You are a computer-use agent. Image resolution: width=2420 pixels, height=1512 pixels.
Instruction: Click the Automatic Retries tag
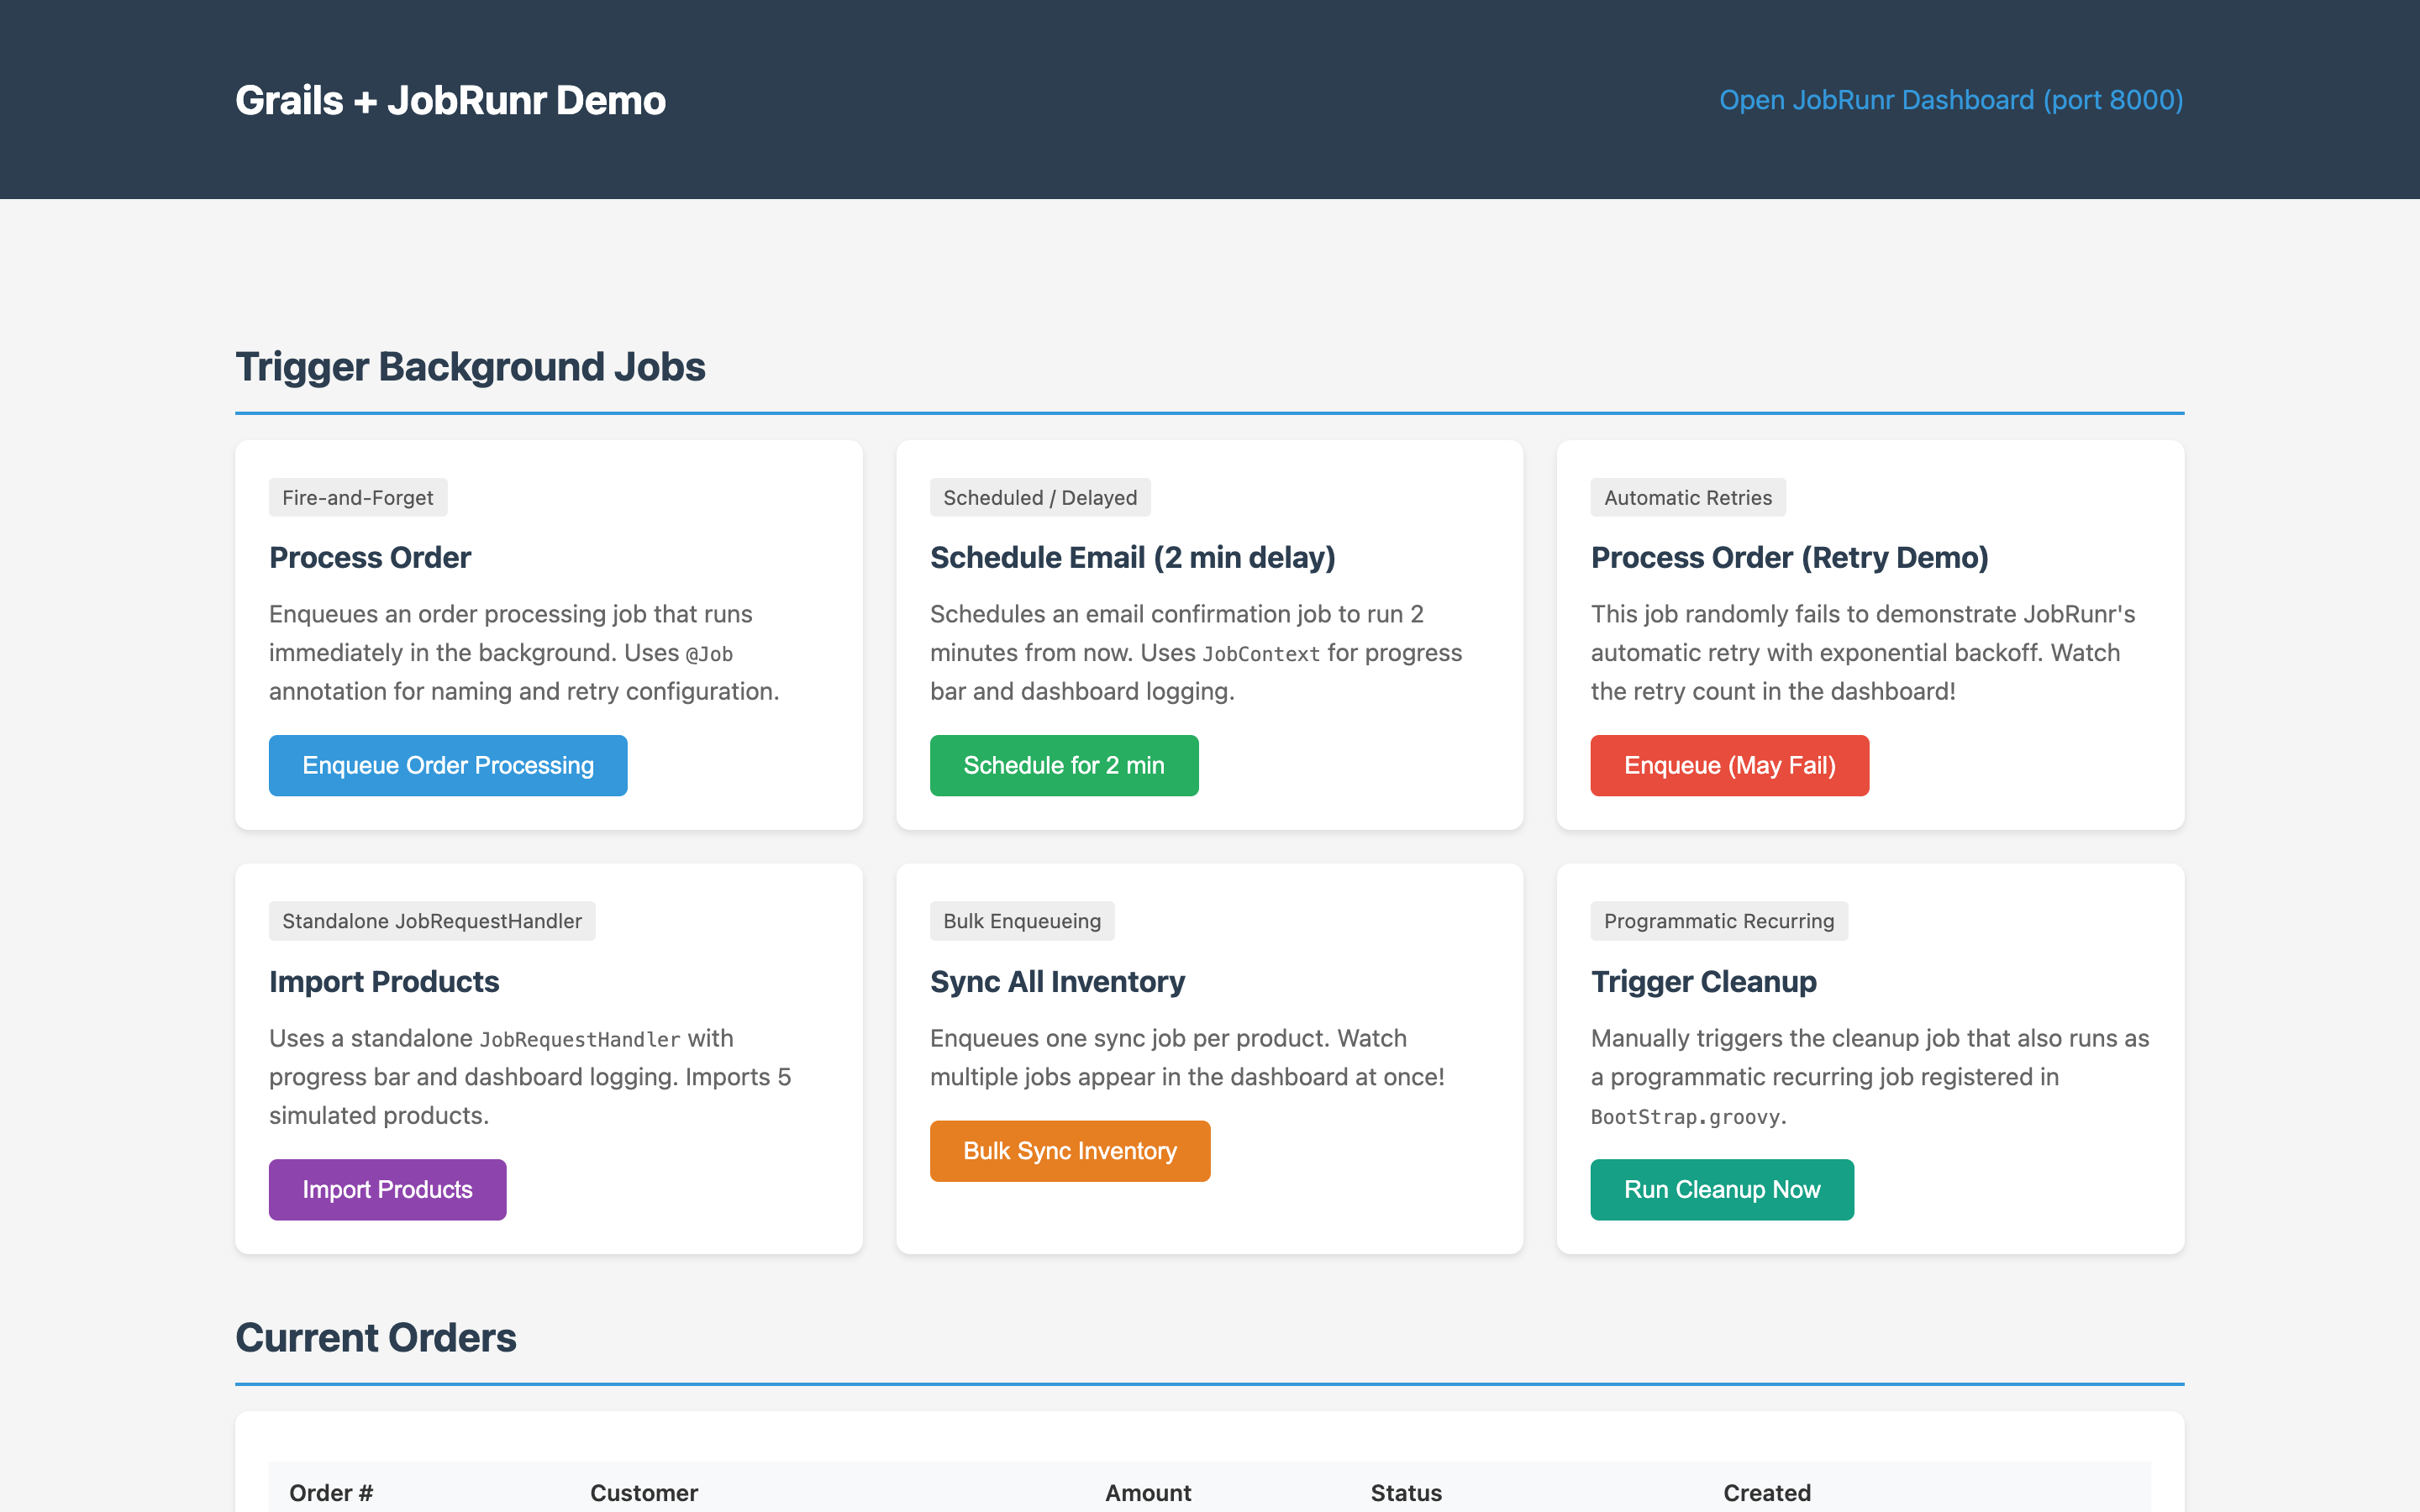1688,497
